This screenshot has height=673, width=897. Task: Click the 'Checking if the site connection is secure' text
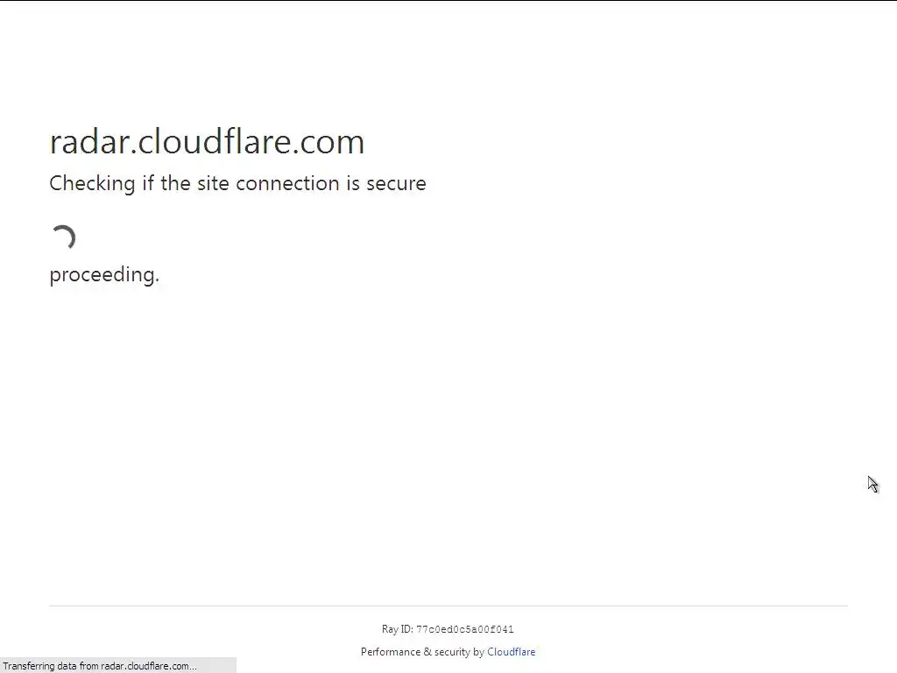pyautogui.click(x=237, y=183)
